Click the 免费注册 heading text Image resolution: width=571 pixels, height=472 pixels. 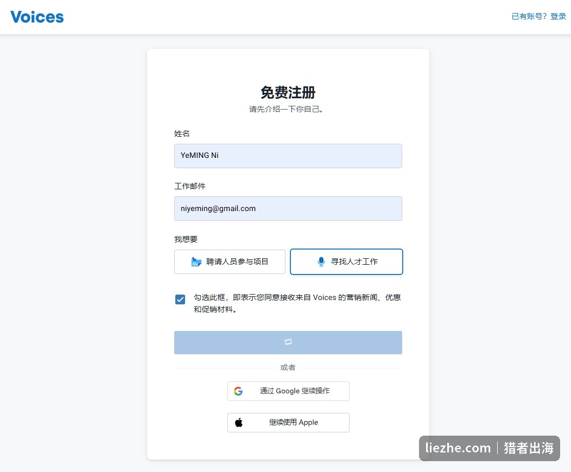click(x=288, y=92)
